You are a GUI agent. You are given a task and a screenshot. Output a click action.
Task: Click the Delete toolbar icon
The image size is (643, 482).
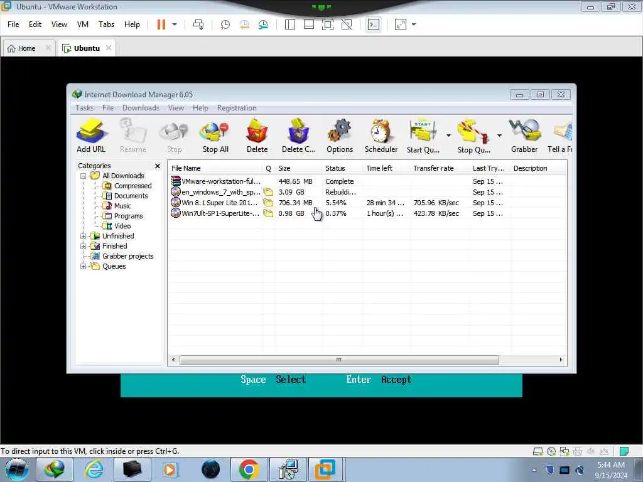tap(257, 136)
